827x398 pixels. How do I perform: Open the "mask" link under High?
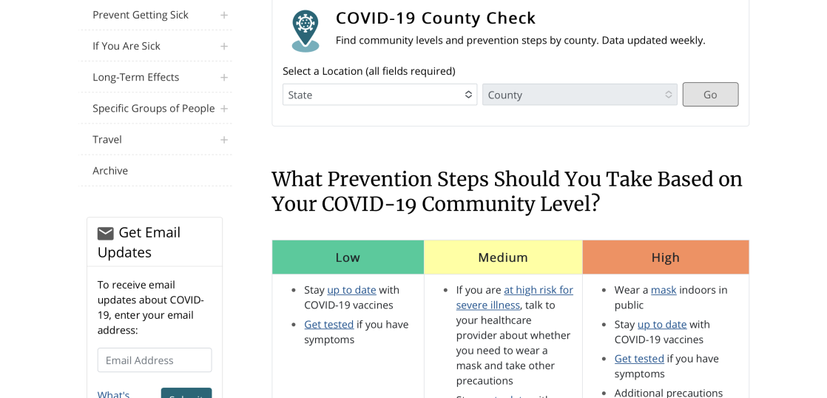pos(664,290)
